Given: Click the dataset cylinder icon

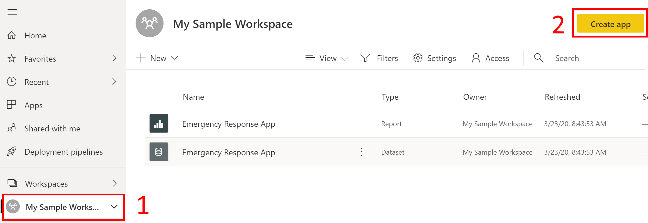Looking at the screenshot, I should click(159, 152).
